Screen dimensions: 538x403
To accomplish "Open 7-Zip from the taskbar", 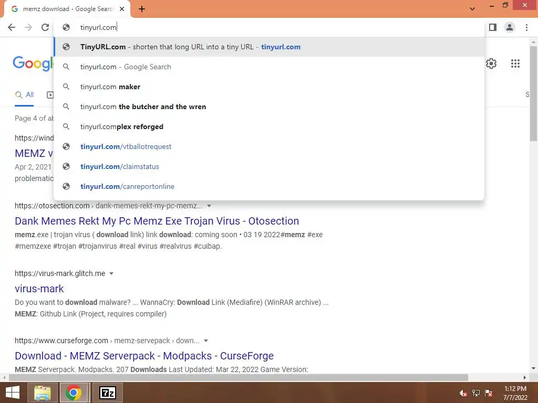I will pos(108,393).
